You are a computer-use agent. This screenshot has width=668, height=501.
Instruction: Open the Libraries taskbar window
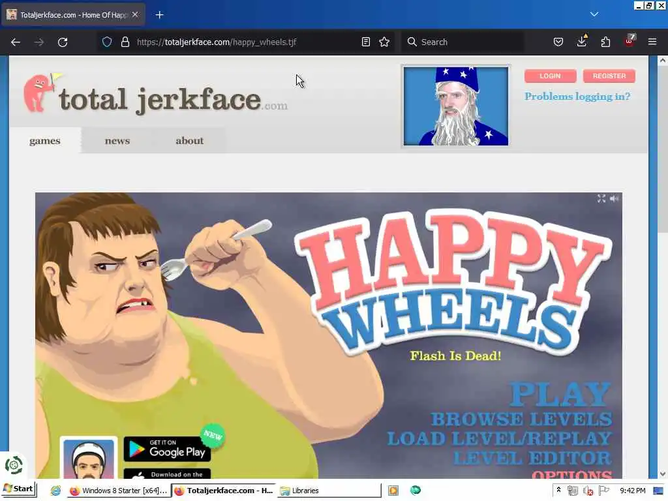pyautogui.click(x=329, y=491)
